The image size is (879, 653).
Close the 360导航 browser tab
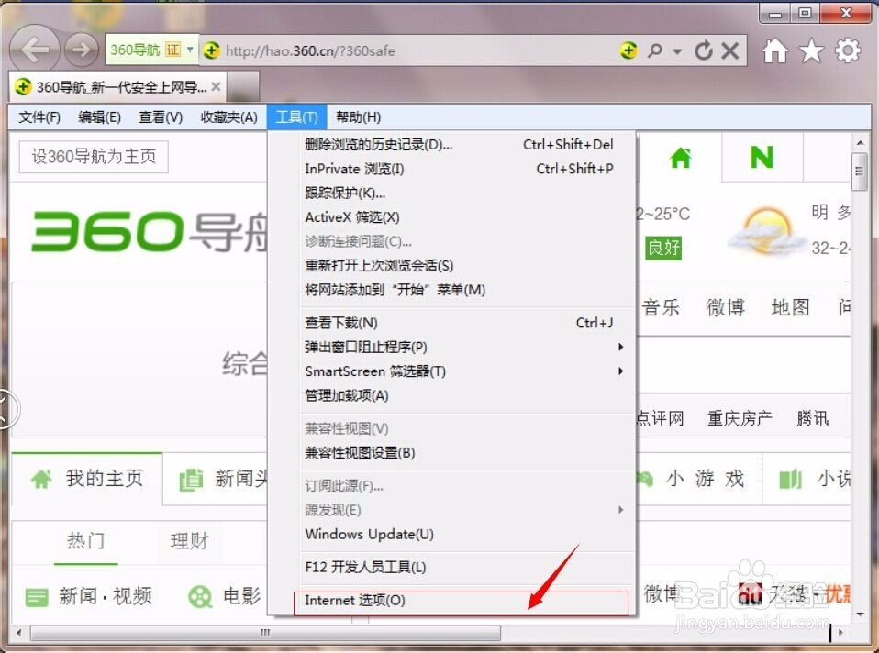click(216, 87)
